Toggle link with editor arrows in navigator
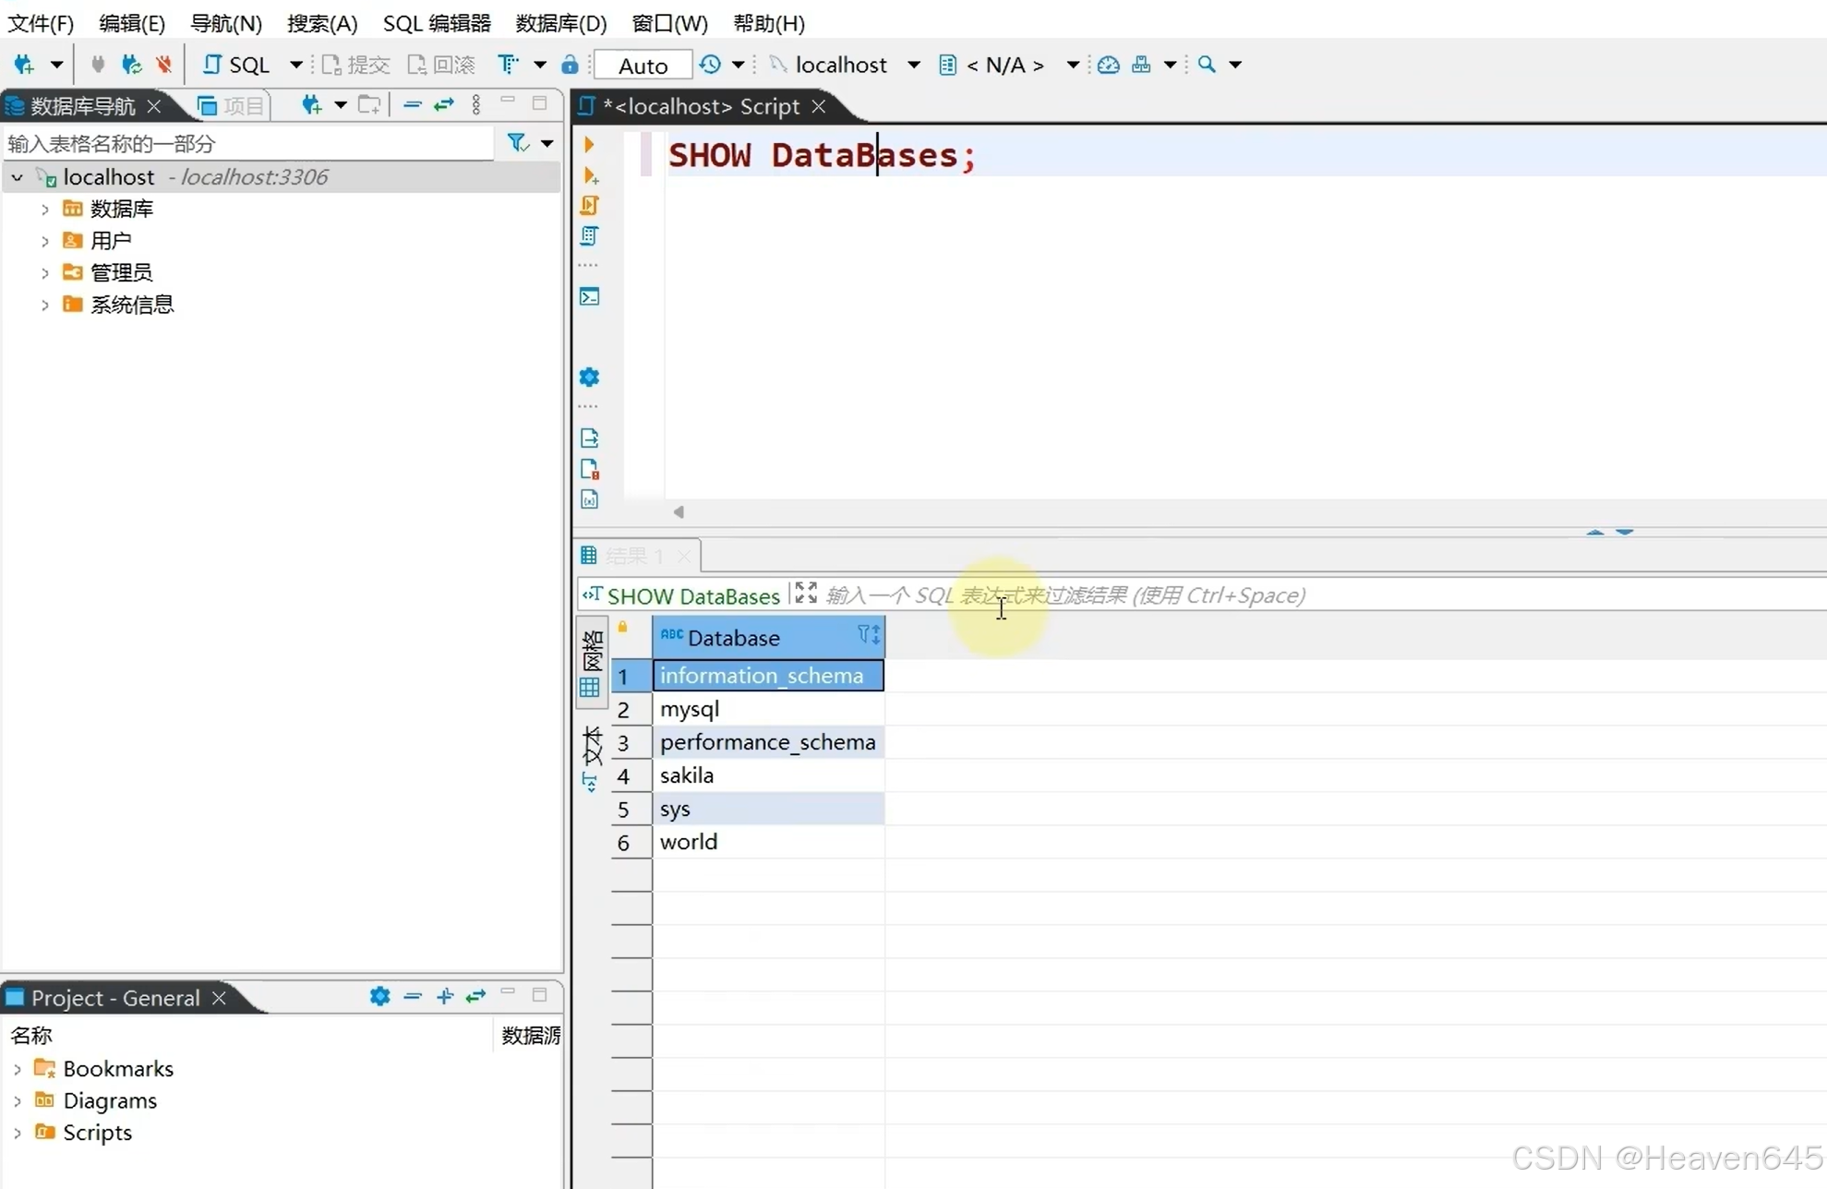Viewport: 1827px width, 1189px height. (444, 105)
